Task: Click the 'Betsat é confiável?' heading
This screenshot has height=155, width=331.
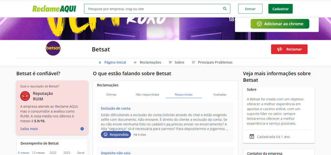Action: 38,74
